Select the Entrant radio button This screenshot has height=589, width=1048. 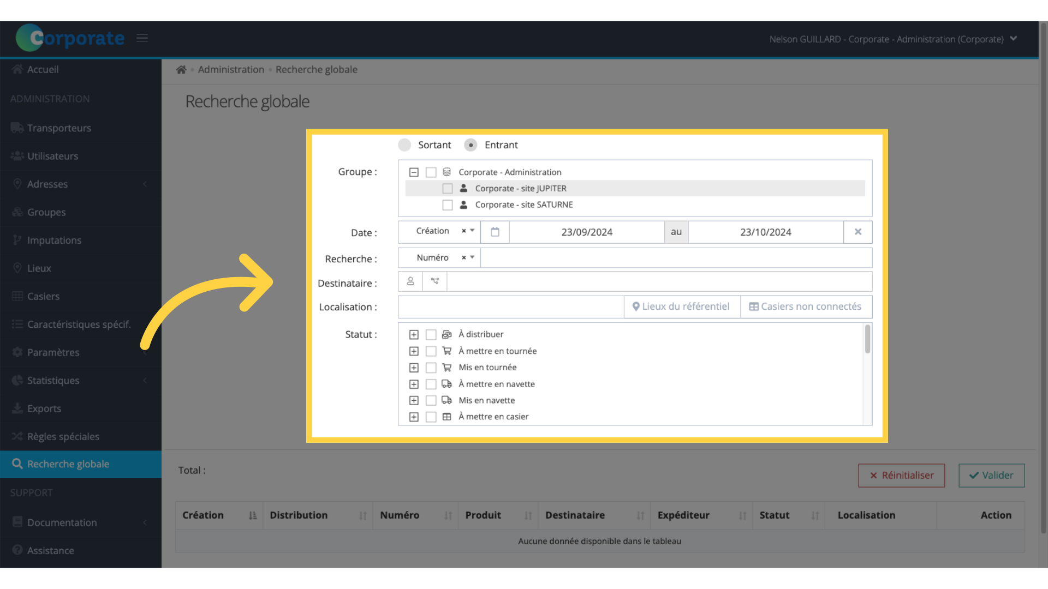click(471, 145)
